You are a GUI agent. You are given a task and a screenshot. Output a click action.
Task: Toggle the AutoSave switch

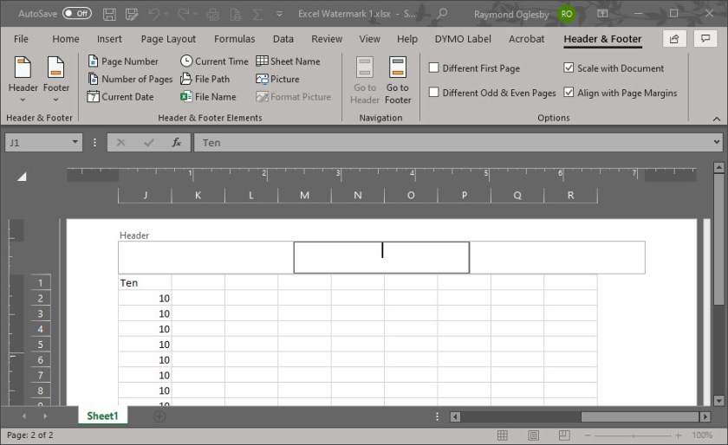(76, 14)
